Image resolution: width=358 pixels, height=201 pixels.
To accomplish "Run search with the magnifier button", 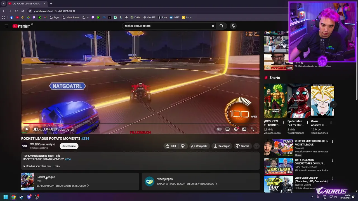I will (x=221, y=26).
